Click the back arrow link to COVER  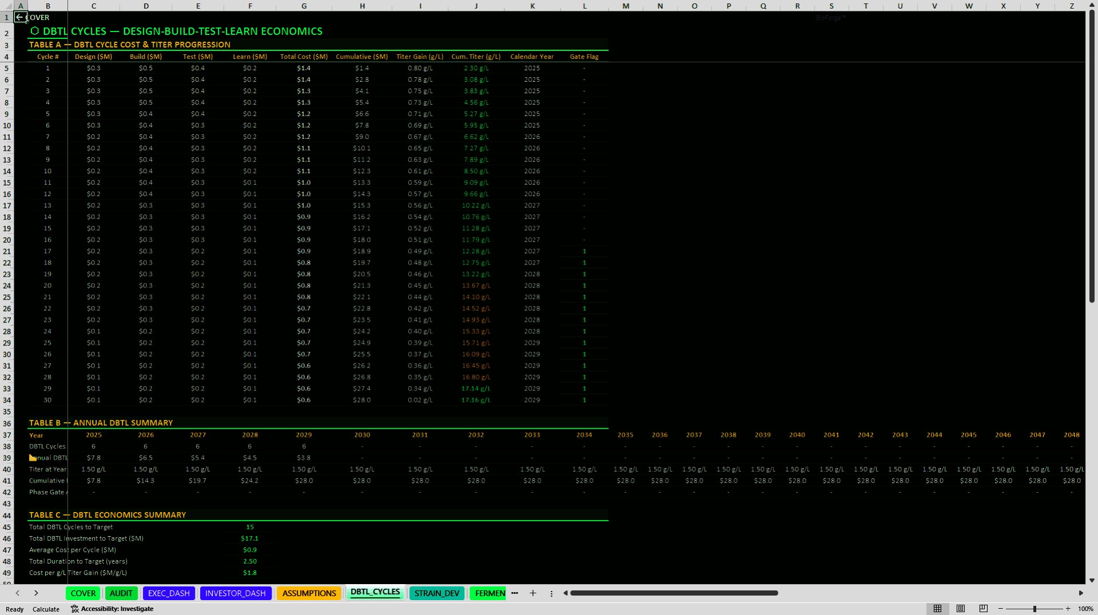click(x=20, y=17)
